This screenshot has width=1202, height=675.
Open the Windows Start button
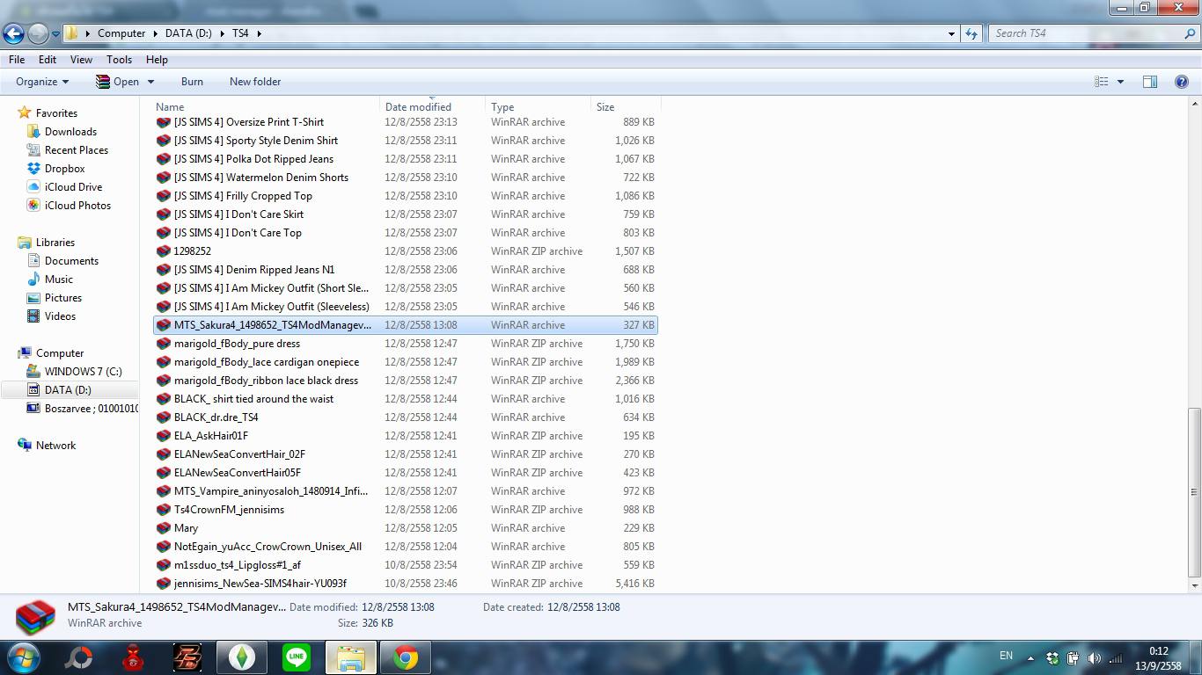point(24,657)
